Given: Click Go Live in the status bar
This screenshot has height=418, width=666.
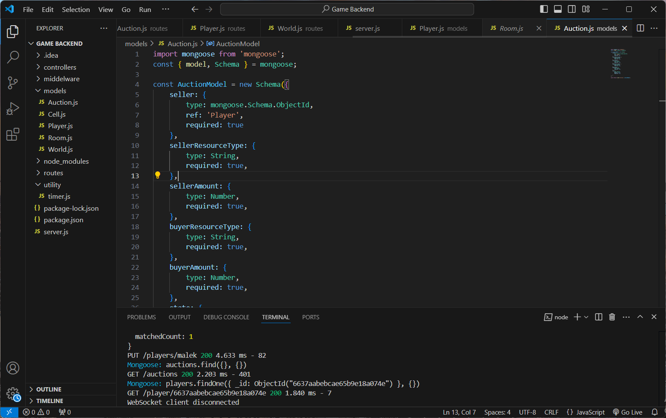Looking at the screenshot, I should coord(628,412).
